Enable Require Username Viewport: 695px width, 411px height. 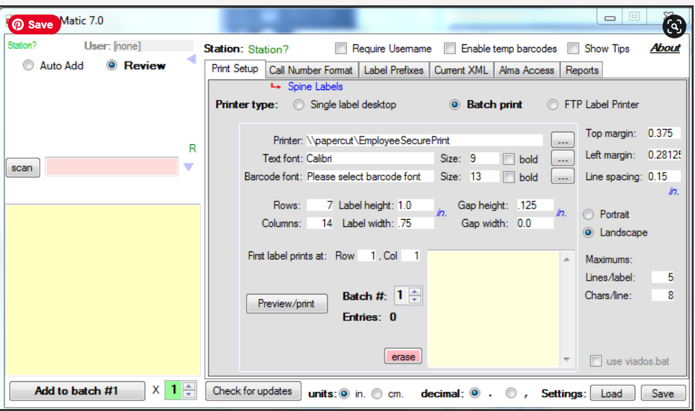coord(341,48)
